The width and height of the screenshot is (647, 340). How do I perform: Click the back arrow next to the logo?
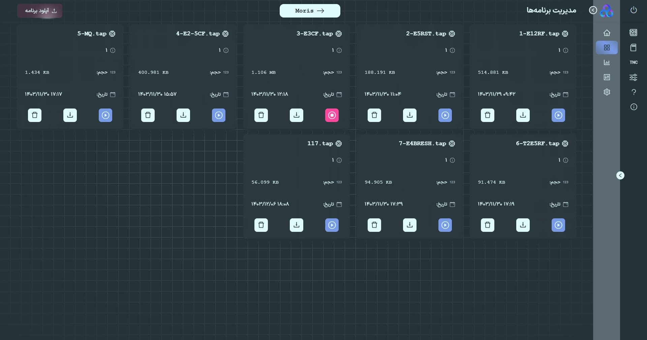coord(593,10)
